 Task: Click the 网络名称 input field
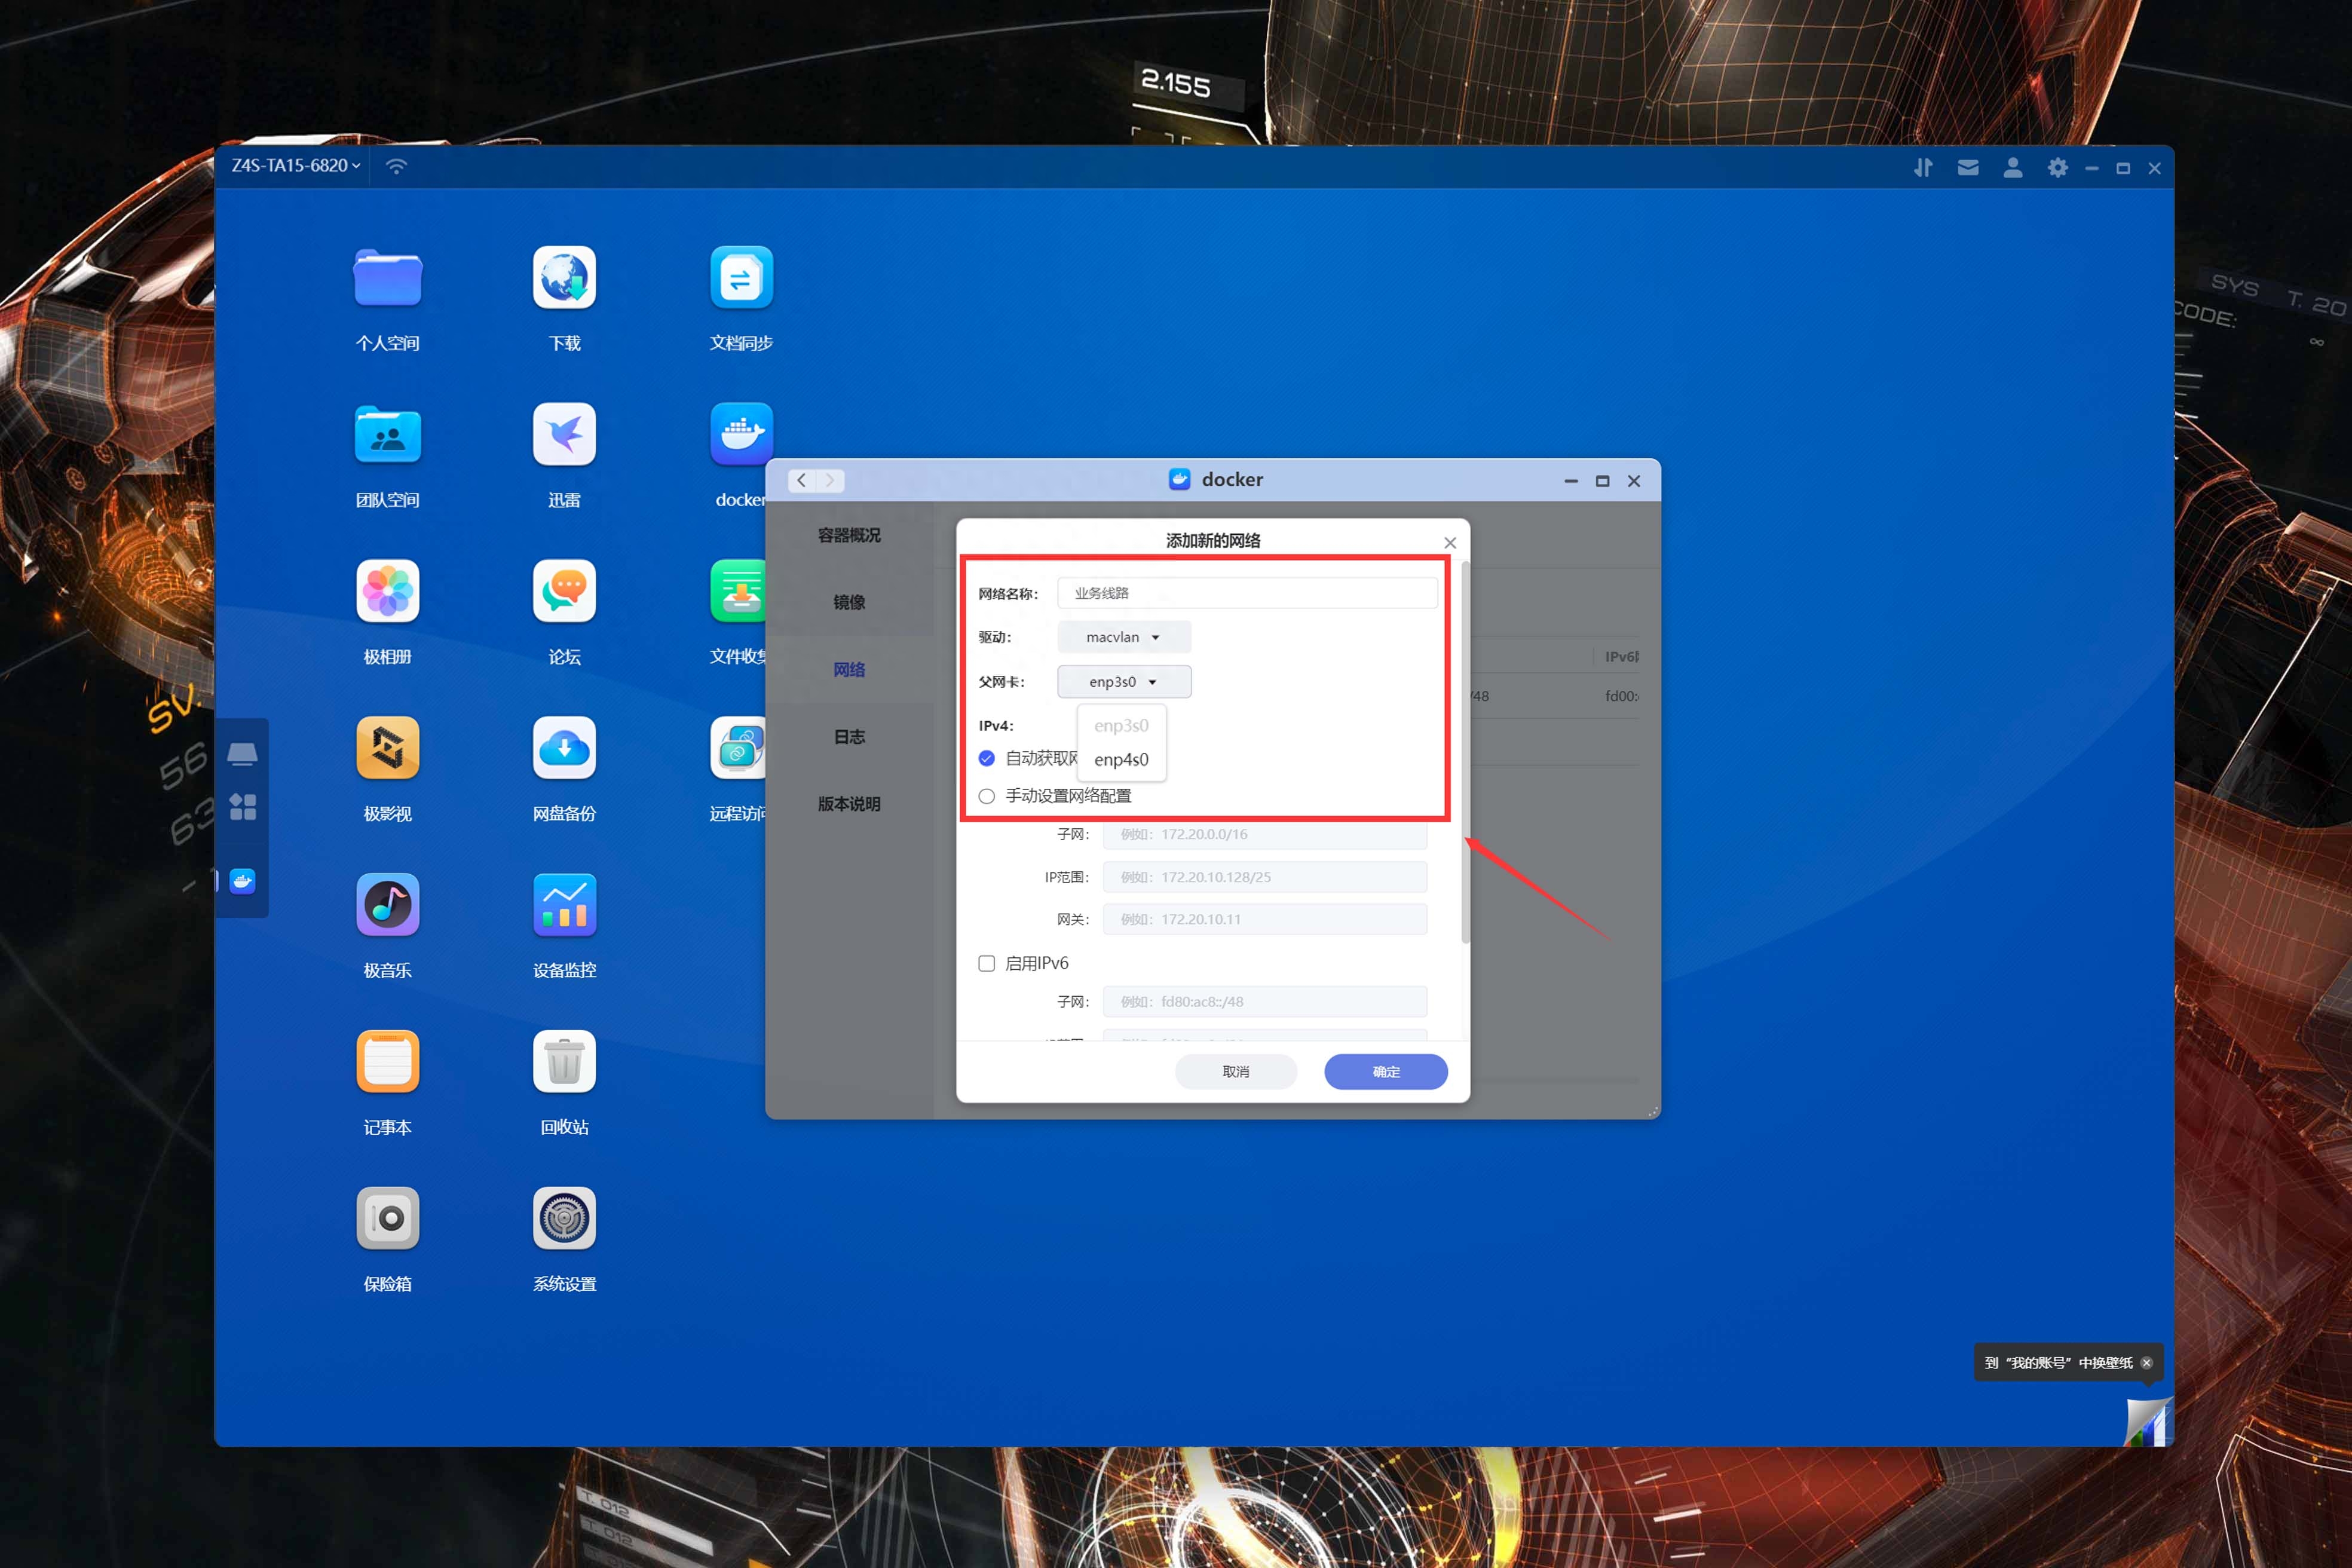click(1247, 593)
